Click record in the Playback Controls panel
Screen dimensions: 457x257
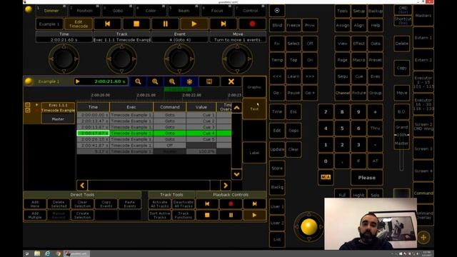[231, 203]
